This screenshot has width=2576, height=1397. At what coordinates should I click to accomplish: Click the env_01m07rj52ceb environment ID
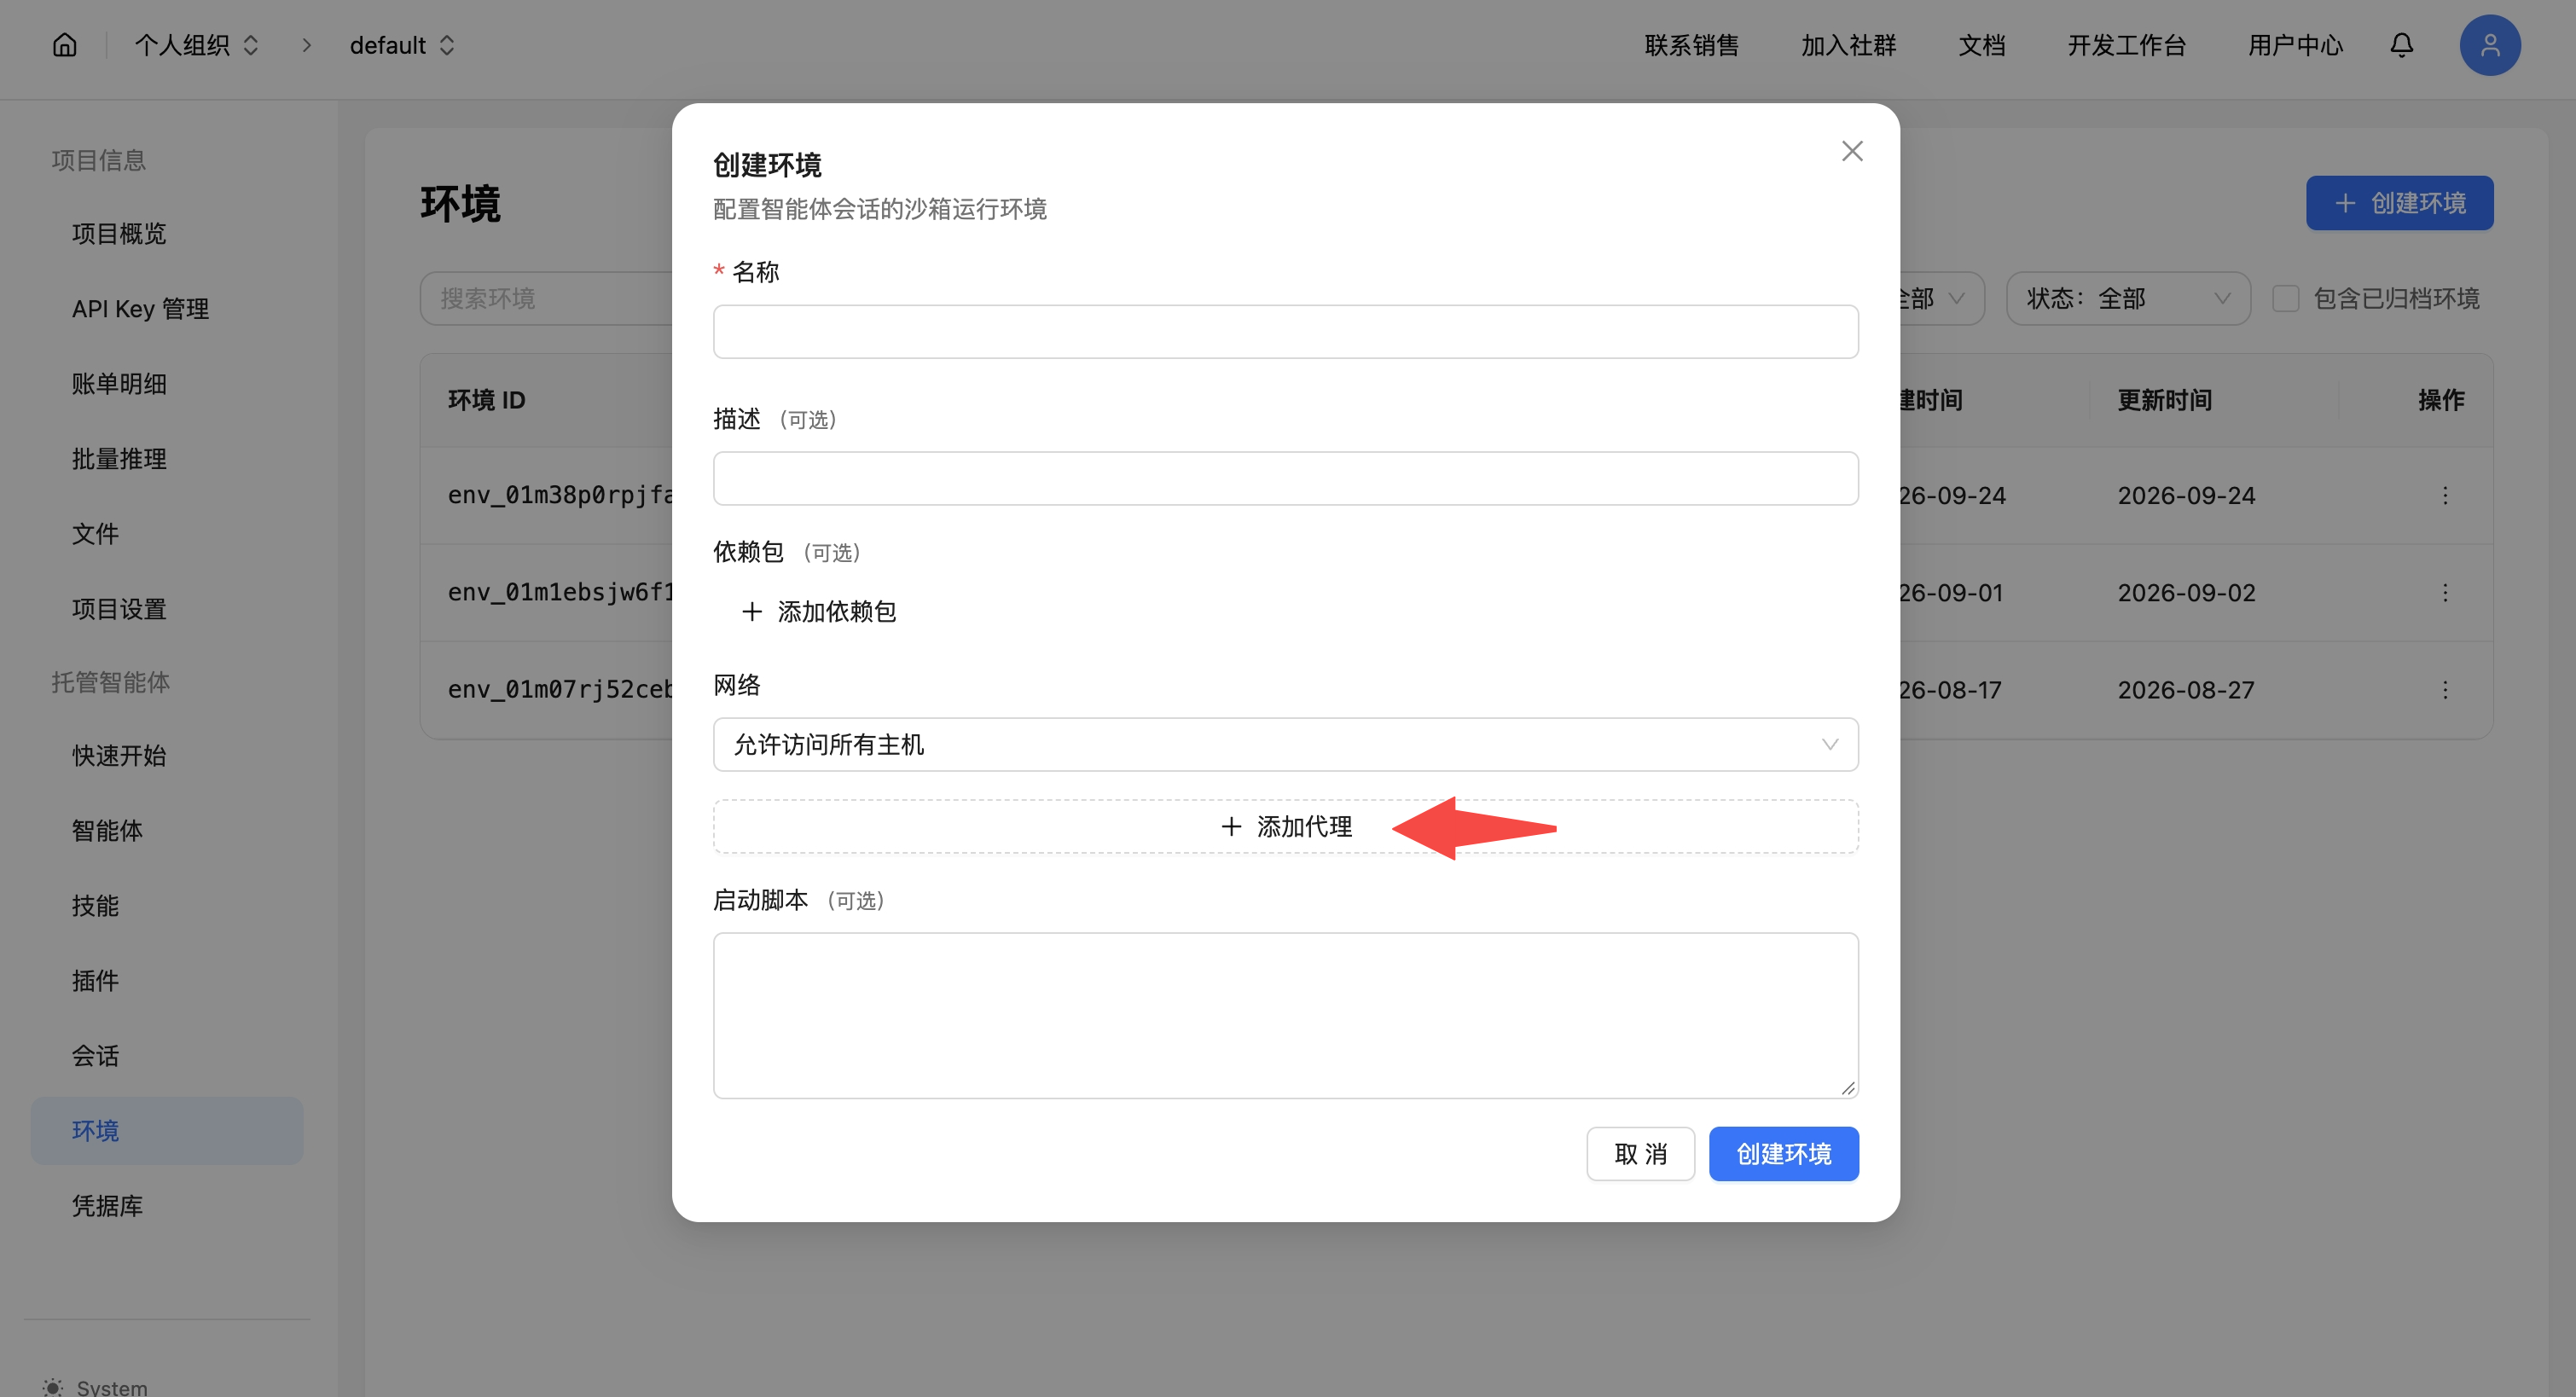(x=560, y=690)
